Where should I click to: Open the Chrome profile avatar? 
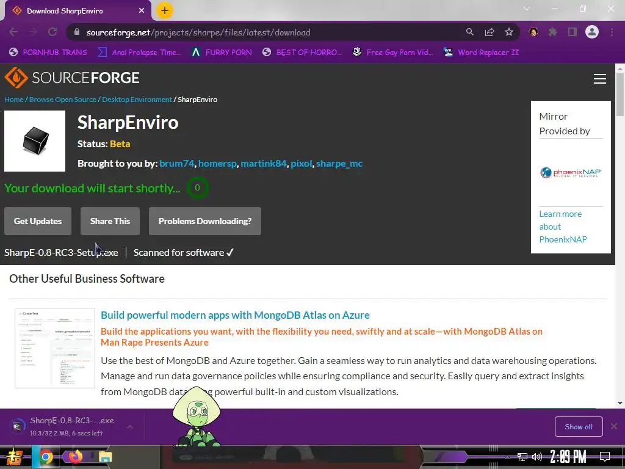pos(592,32)
